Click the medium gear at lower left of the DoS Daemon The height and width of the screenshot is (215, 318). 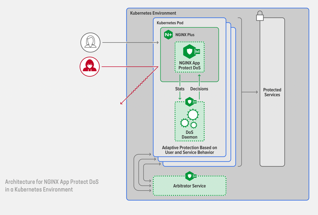coord(184,123)
